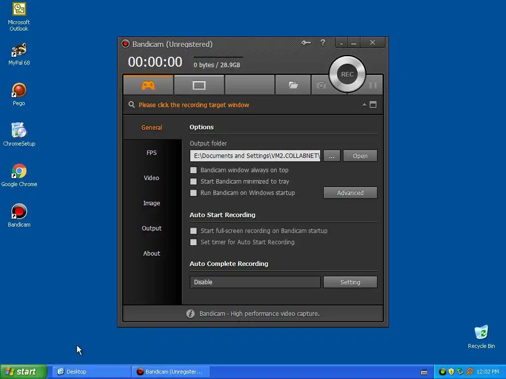Click the Advanced button
Screen dimensions: 506x379
click(350, 193)
